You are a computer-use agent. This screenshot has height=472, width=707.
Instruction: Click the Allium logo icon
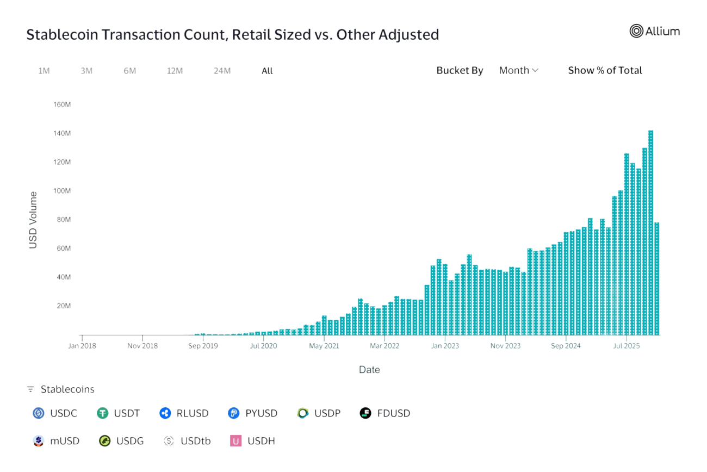(636, 31)
